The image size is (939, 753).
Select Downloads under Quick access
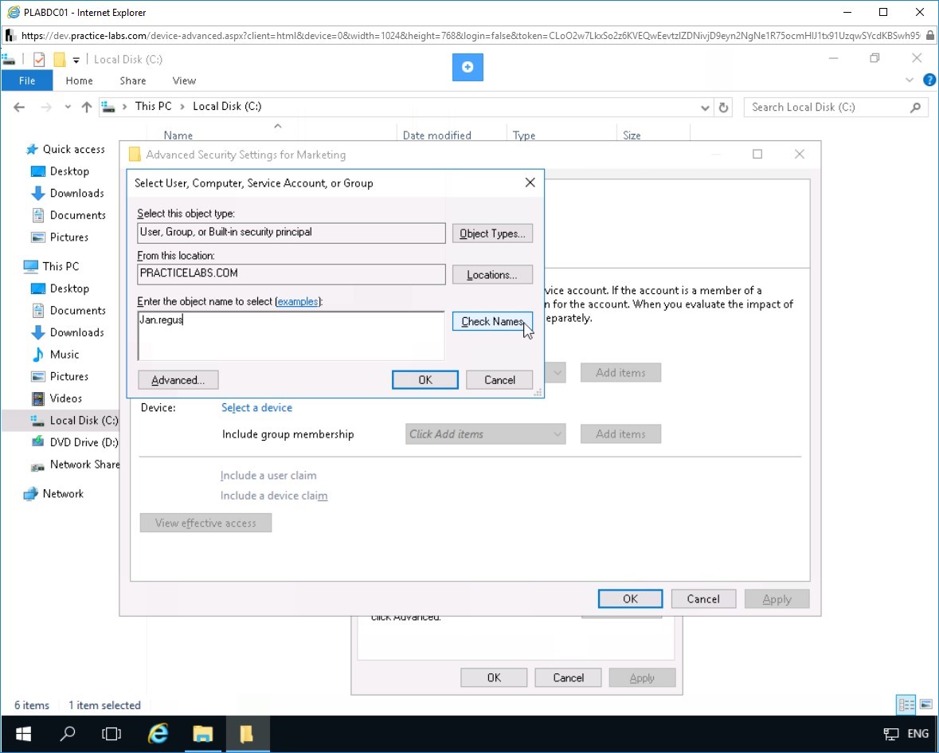76,193
